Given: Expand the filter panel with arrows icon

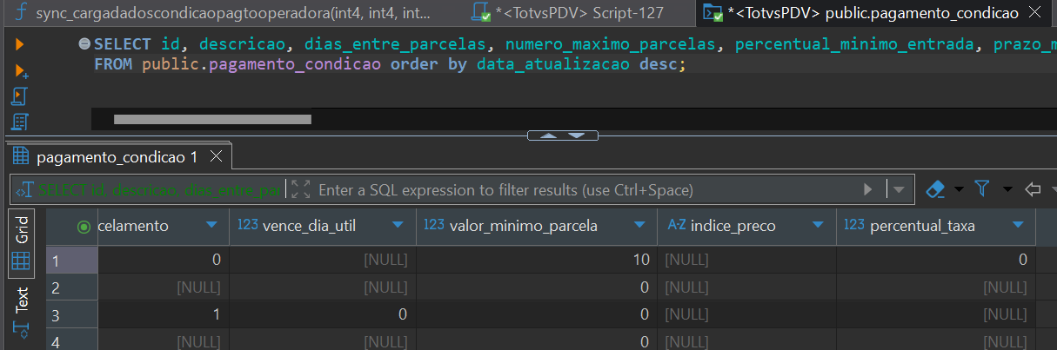Looking at the screenshot, I should pos(301,188).
